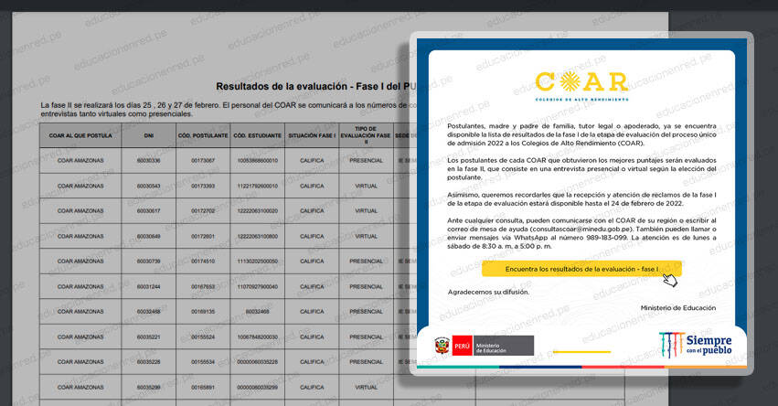Click DNI cell 60031244
Viewport: 778px width, 406px height.
(x=149, y=287)
